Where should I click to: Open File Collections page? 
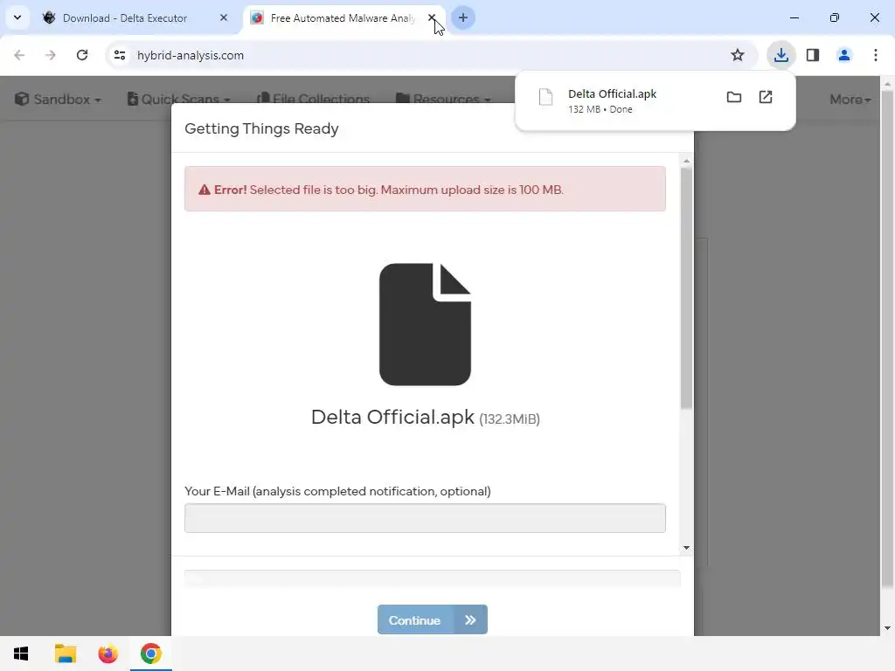[x=314, y=100]
